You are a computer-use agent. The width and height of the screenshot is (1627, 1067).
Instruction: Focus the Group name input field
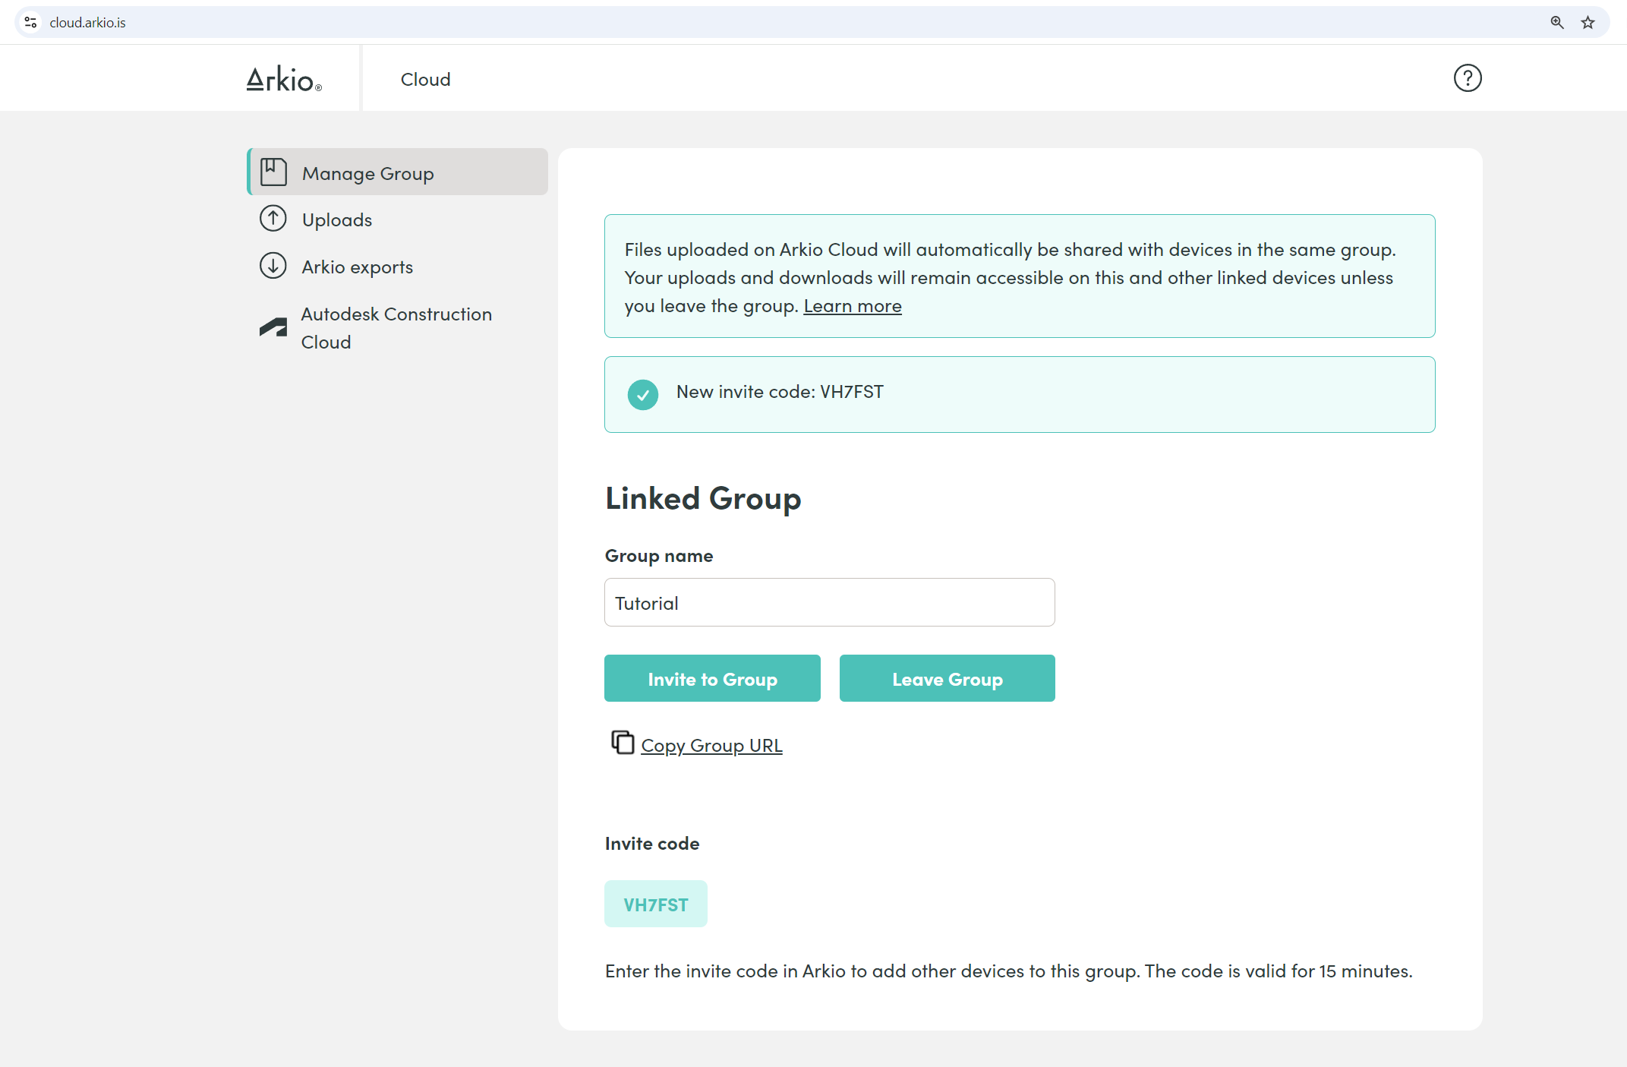pos(830,602)
